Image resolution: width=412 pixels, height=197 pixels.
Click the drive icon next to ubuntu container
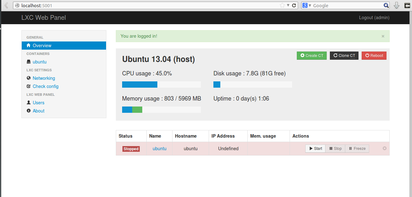coord(29,62)
